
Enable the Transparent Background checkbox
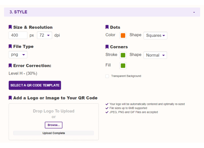point(107,76)
